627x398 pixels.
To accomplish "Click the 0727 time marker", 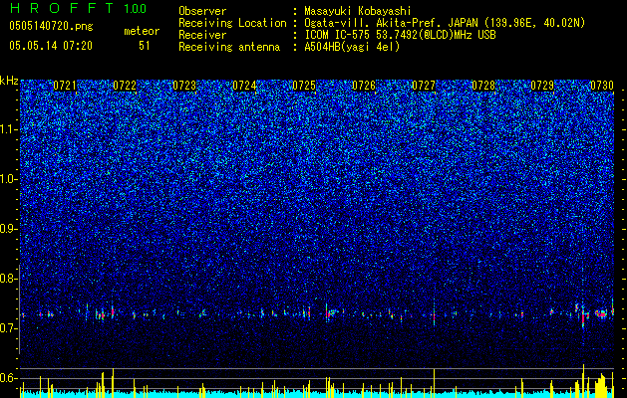I will coord(424,86).
